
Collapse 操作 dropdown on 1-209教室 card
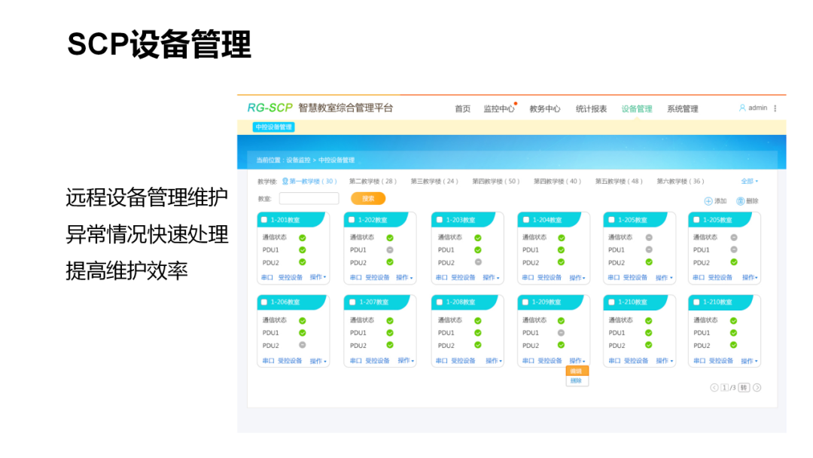(577, 361)
